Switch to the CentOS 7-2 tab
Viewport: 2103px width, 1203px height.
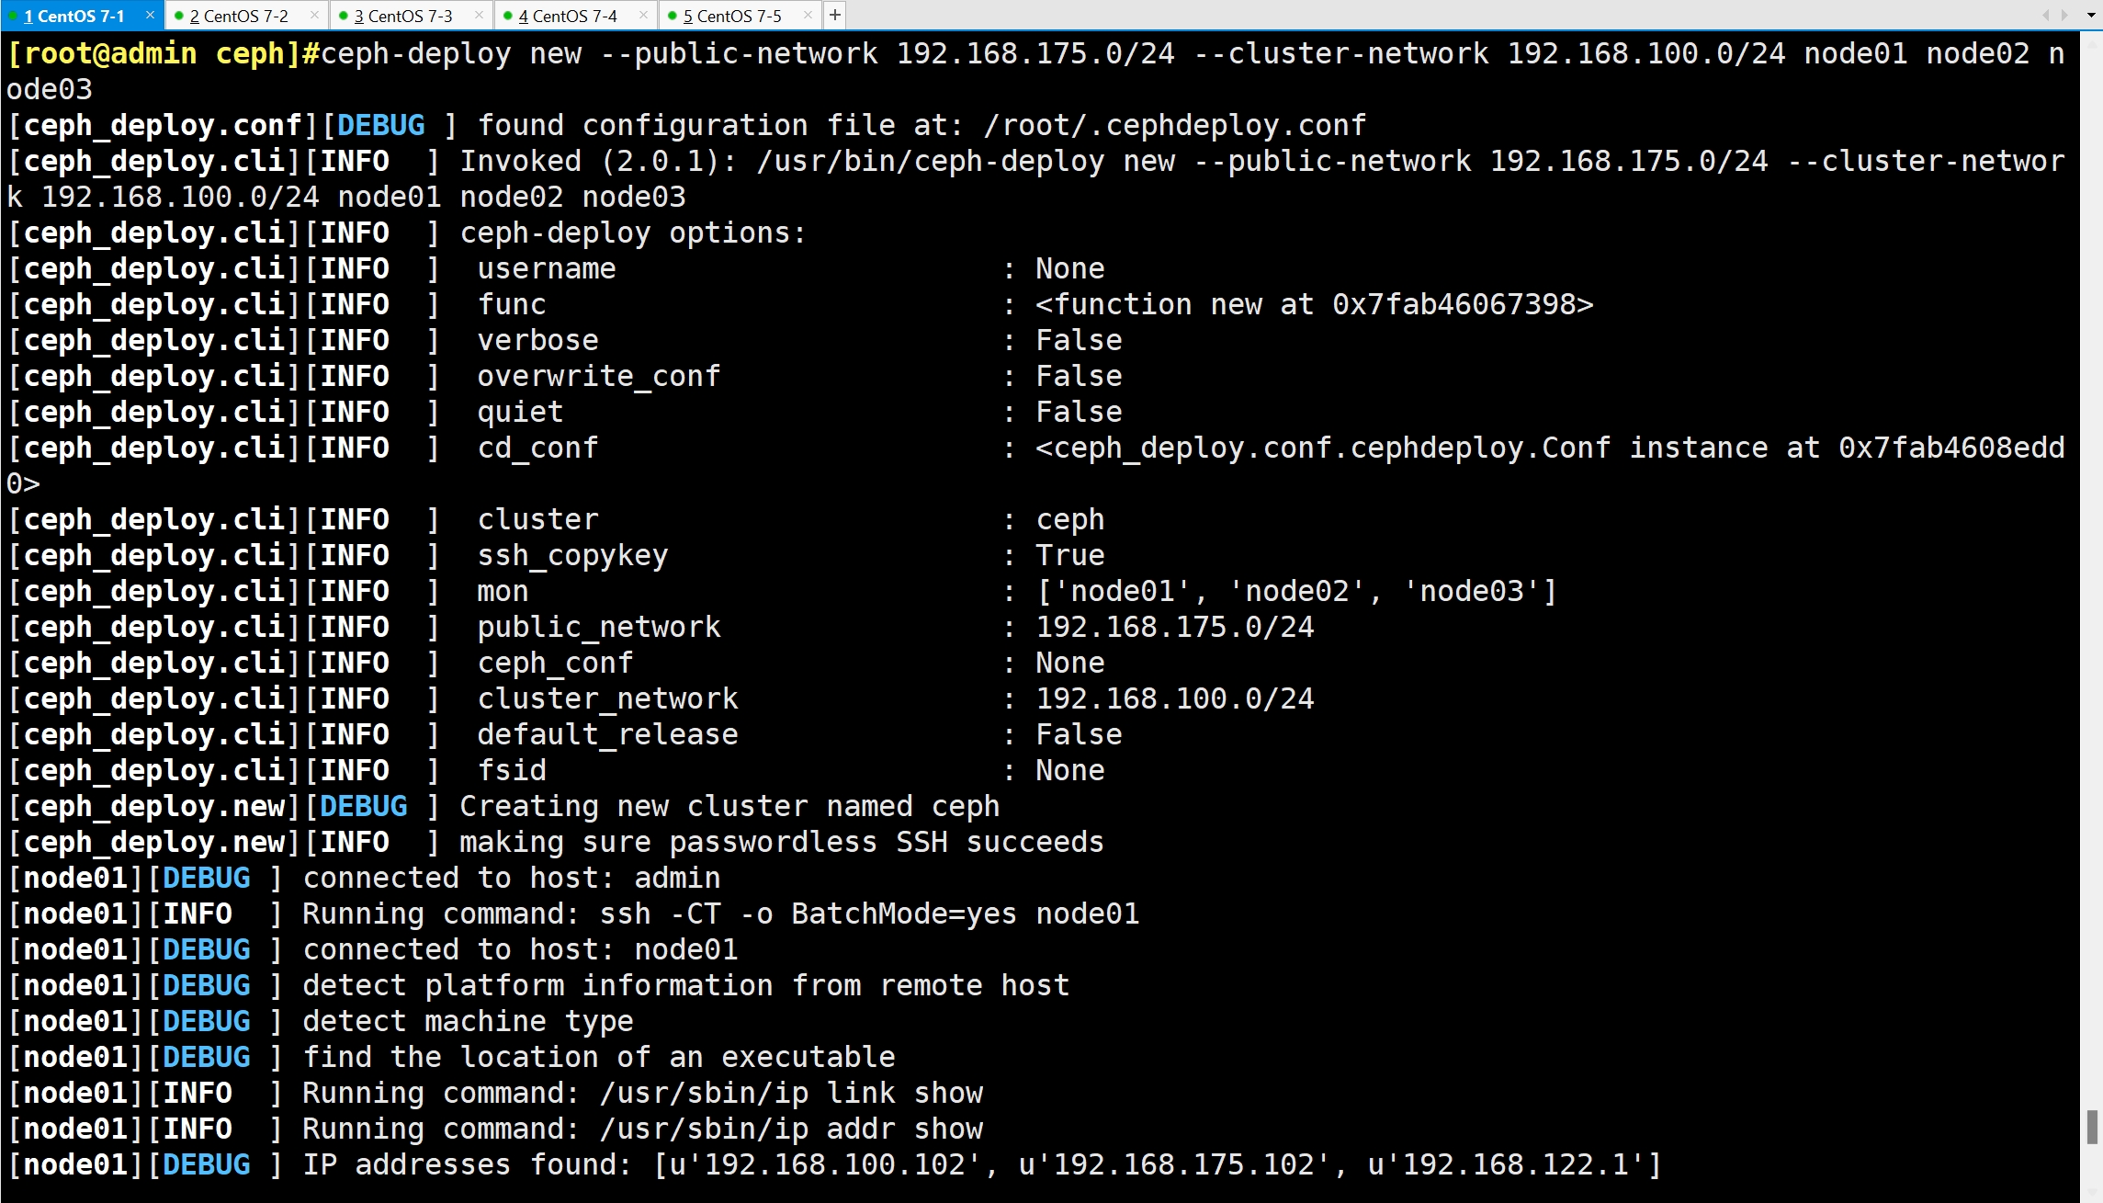tap(239, 16)
